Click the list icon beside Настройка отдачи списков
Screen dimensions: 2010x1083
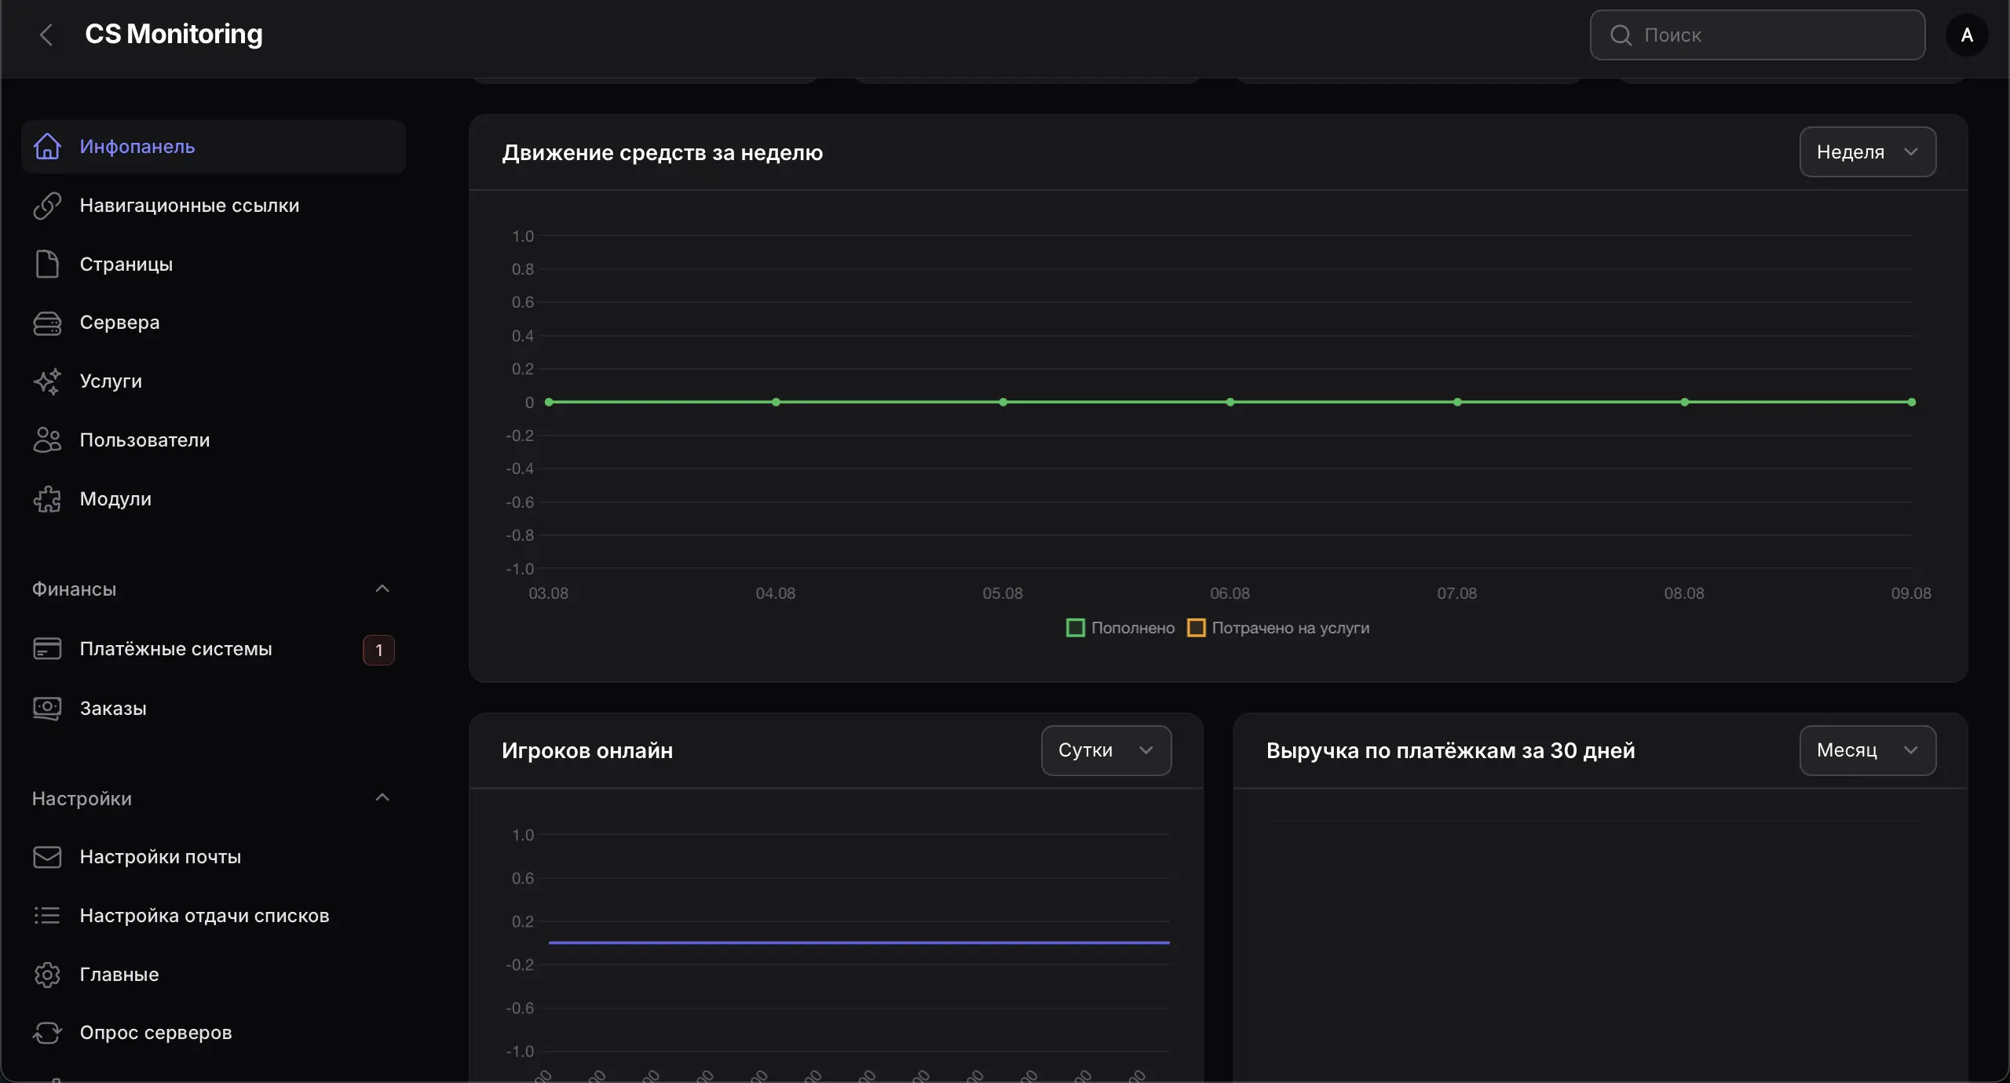click(x=47, y=916)
